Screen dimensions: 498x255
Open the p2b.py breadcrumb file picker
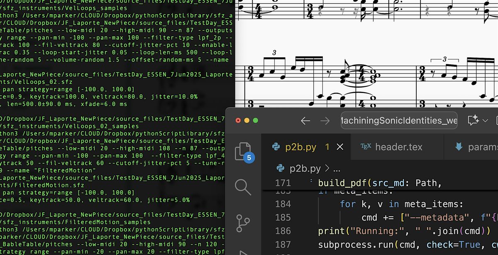305,169
